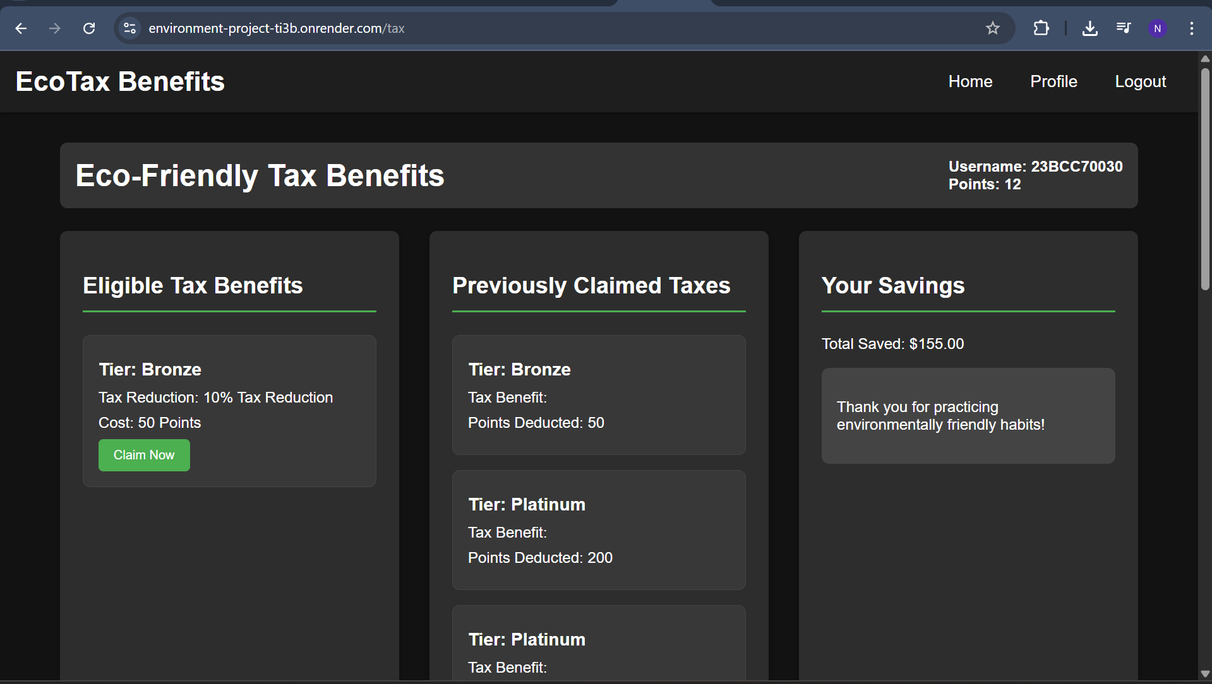
Task: Click the EcoTax Benefits site title
Action: tap(120, 81)
